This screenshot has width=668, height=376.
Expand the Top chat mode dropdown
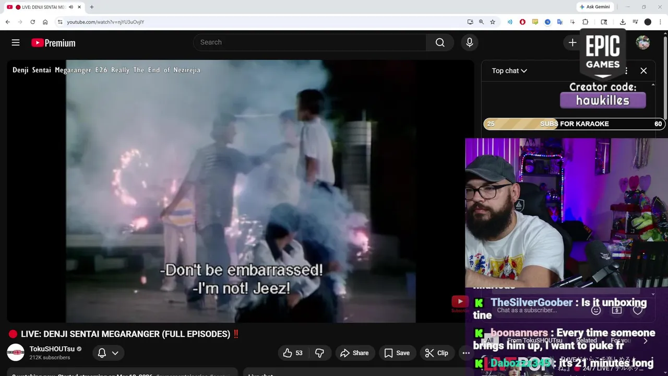509,70
